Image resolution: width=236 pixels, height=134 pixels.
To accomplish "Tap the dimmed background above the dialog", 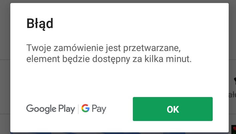I will 118,1.
